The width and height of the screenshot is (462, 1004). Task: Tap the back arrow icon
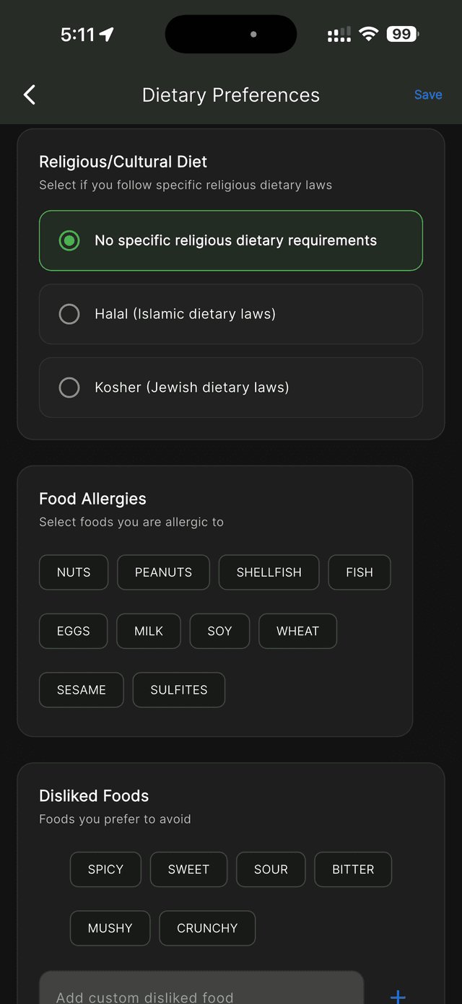(x=30, y=95)
